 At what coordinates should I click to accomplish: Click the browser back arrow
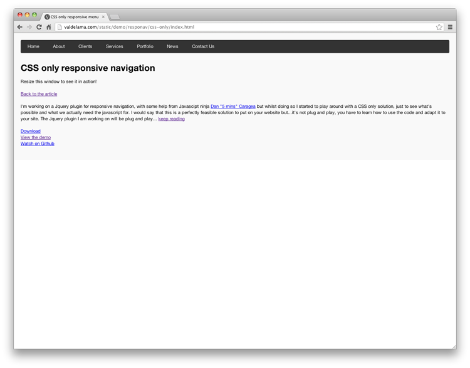[x=20, y=27]
